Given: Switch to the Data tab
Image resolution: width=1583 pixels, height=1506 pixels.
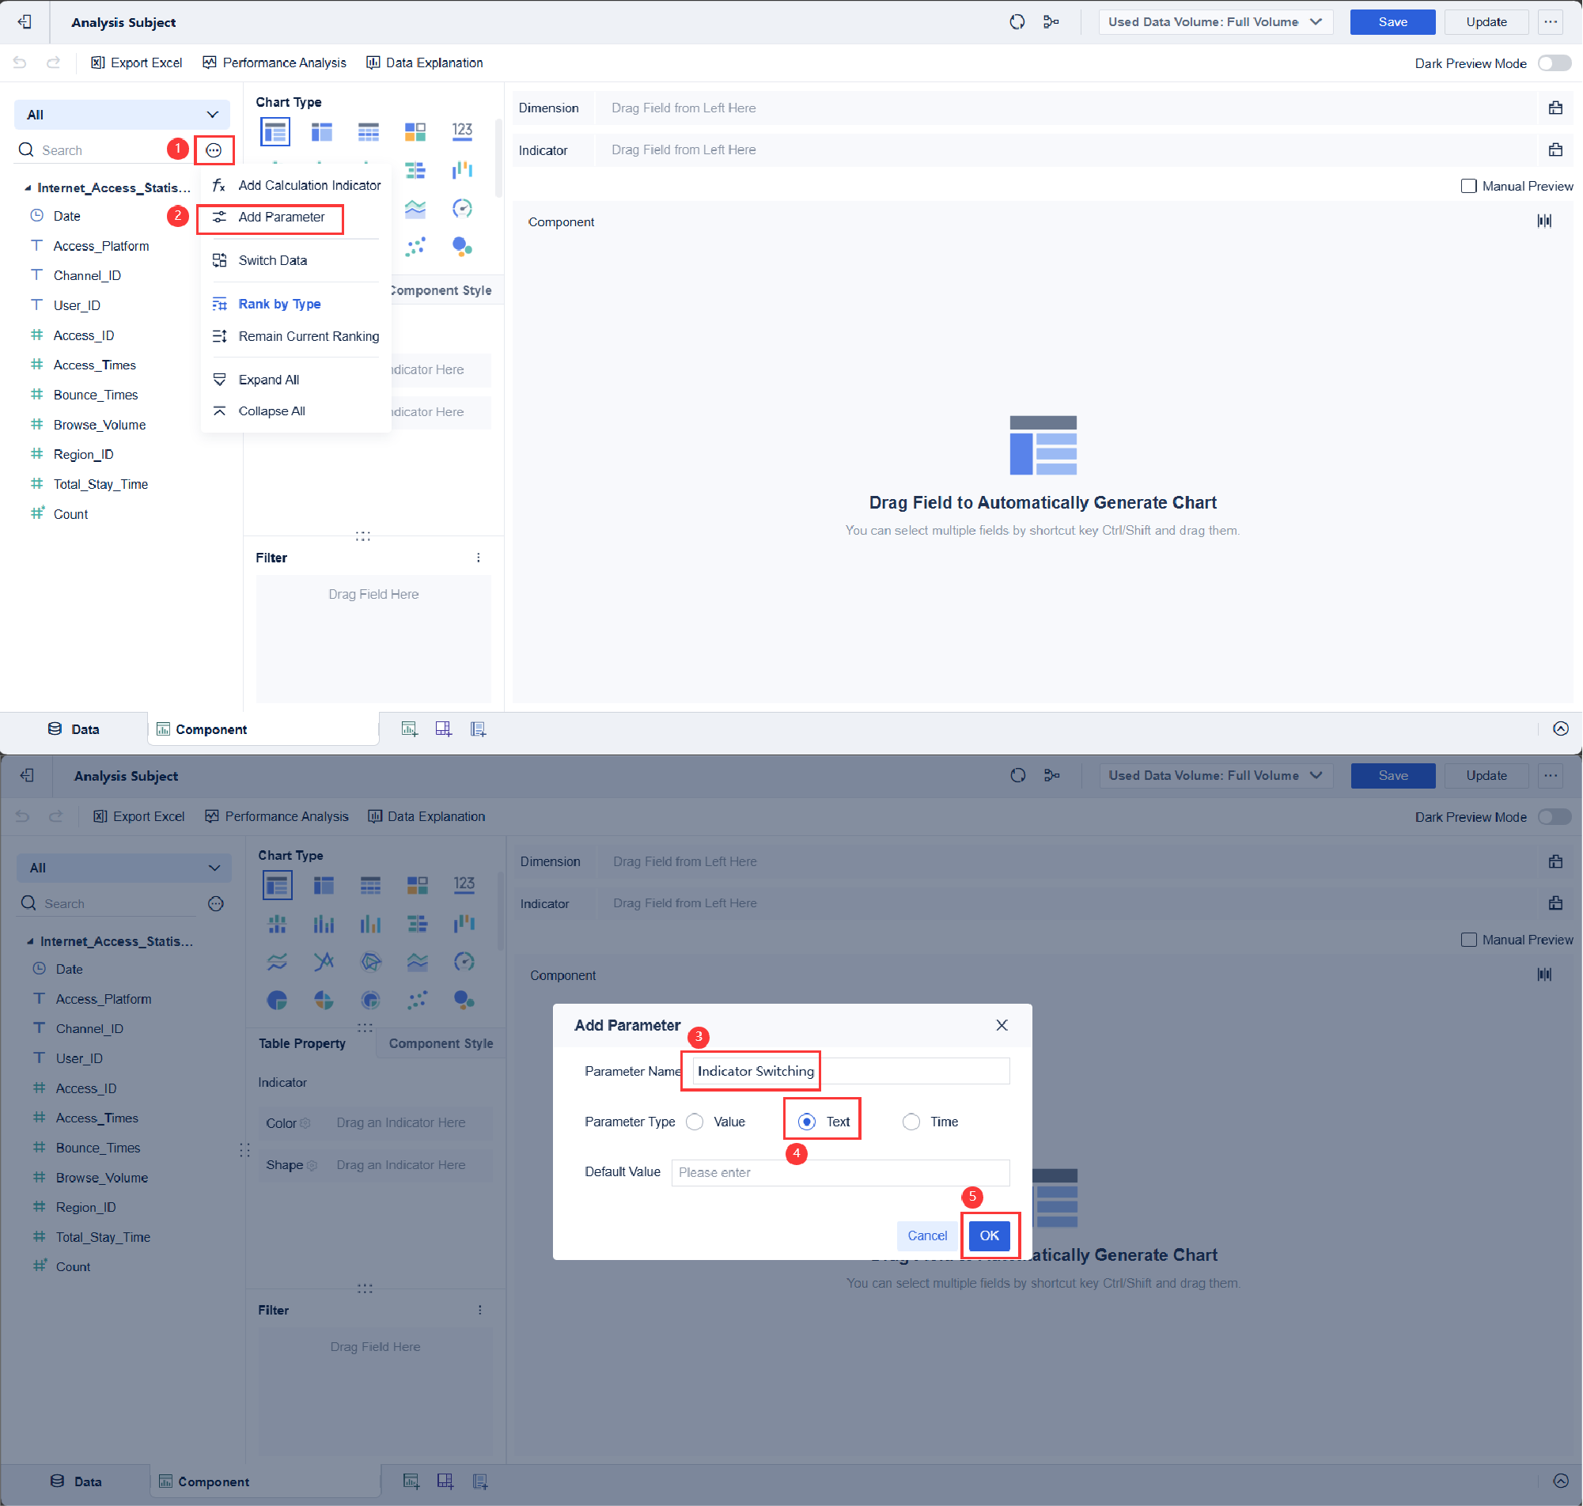Looking at the screenshot, I should [74, 729].
